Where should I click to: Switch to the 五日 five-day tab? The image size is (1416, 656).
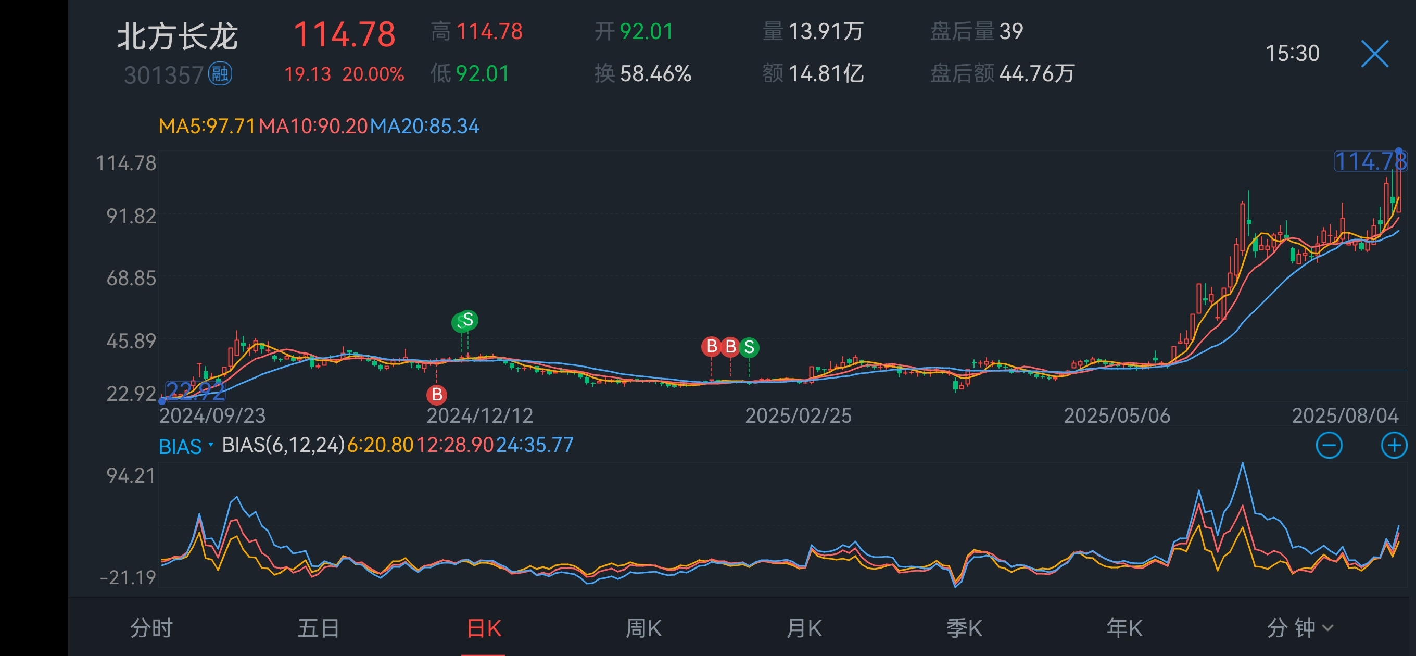(x=318, y=627)
